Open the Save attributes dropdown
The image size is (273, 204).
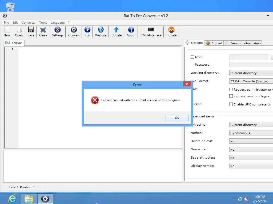tap(251, 158)
